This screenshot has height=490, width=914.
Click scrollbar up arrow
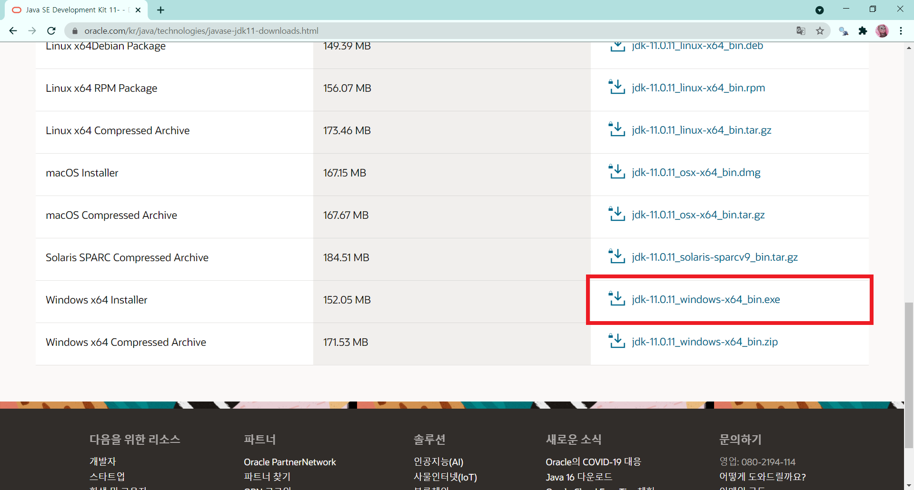click(x=909, y=48)
